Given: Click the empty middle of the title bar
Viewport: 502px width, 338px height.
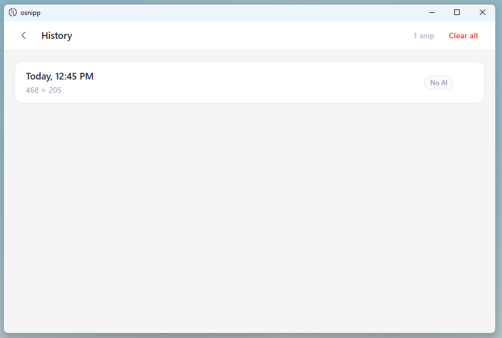Looking at the screenshot, I should coord(222,12).
